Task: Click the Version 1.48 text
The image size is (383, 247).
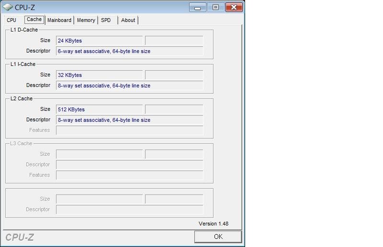Action: click(x=214, y=224)
